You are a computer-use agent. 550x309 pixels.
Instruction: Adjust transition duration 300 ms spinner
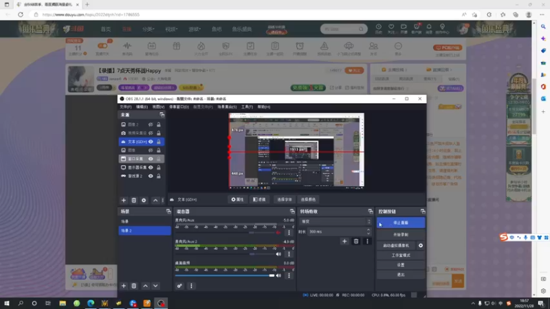pyautogui.click(x=368, y=231)
